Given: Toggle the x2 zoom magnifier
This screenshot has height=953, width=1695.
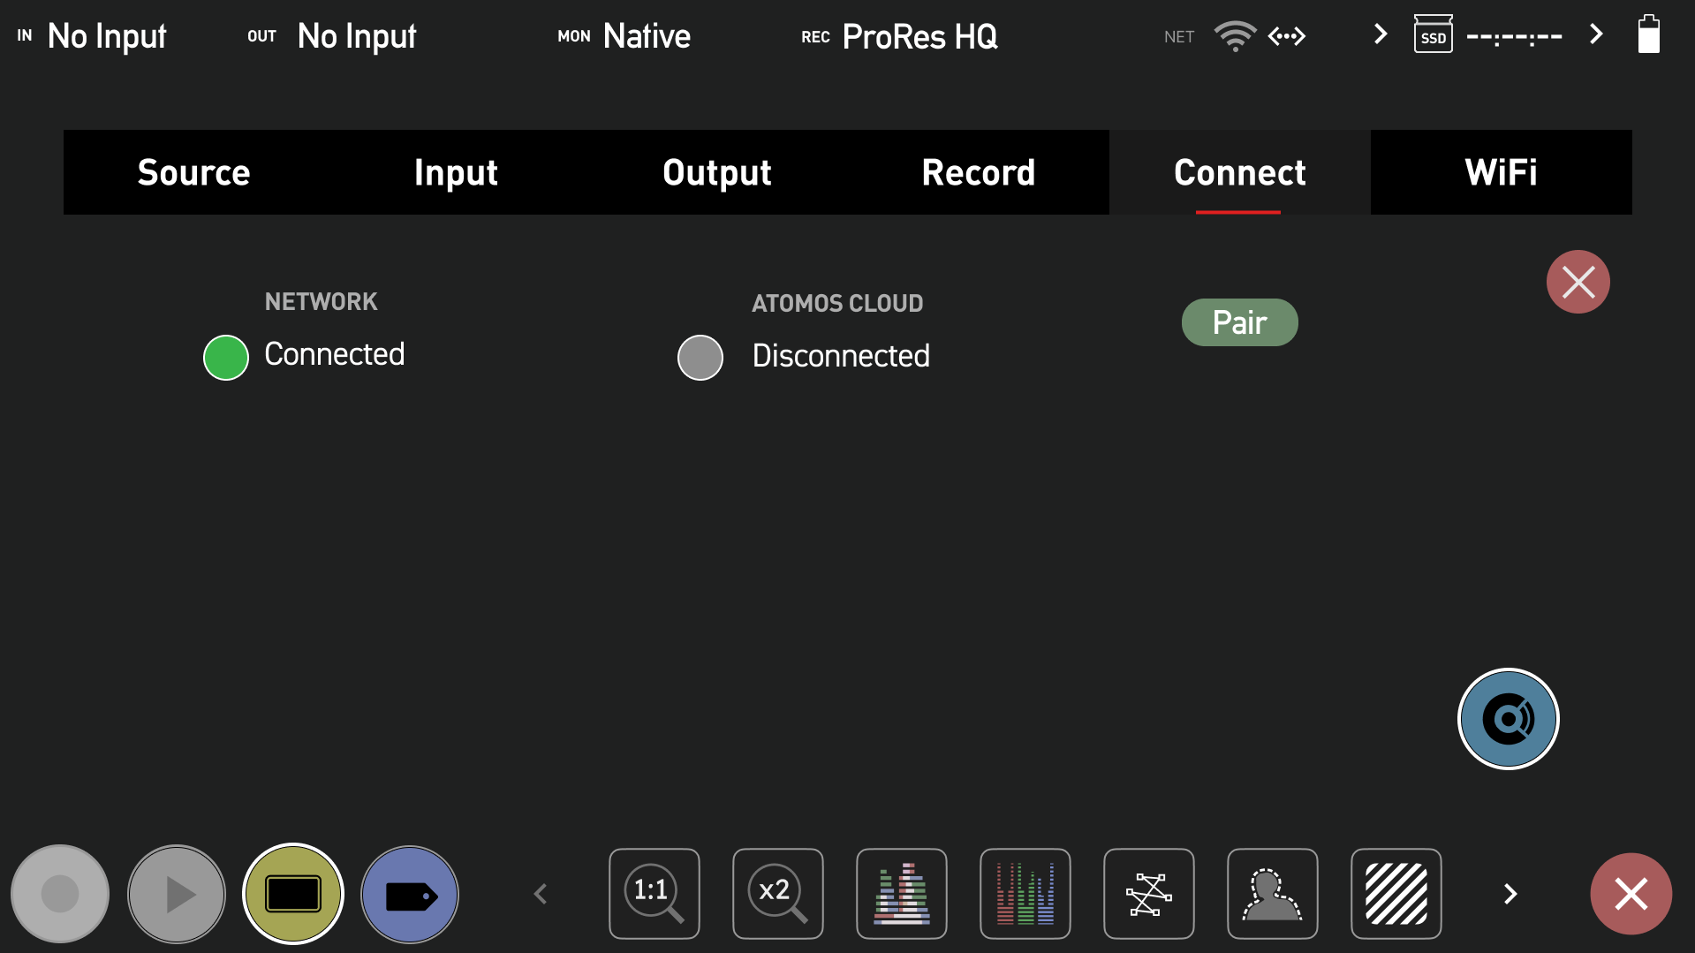Looking at the screenshot, I should point(777,893).
